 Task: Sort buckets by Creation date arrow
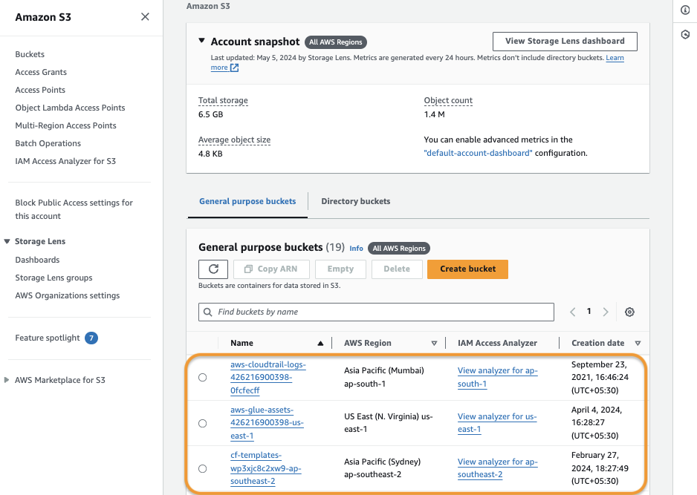638,343
